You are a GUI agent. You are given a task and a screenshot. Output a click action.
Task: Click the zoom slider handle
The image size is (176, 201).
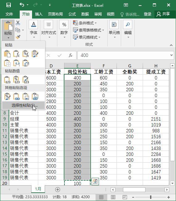(151, 197)
